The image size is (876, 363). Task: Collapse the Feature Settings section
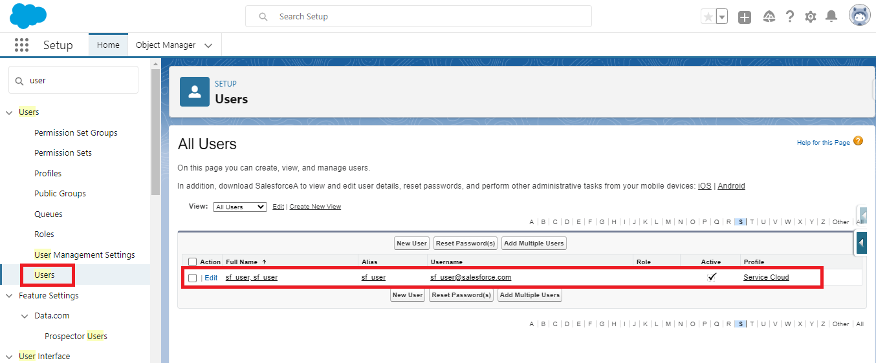9,296
